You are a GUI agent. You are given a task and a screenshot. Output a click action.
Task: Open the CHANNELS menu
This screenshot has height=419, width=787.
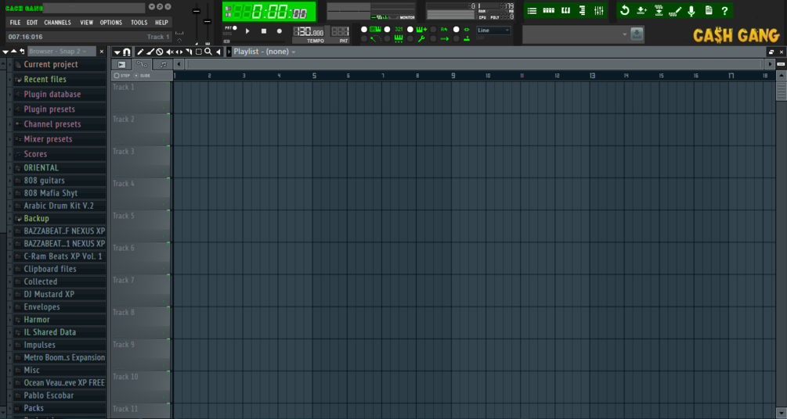57,23
